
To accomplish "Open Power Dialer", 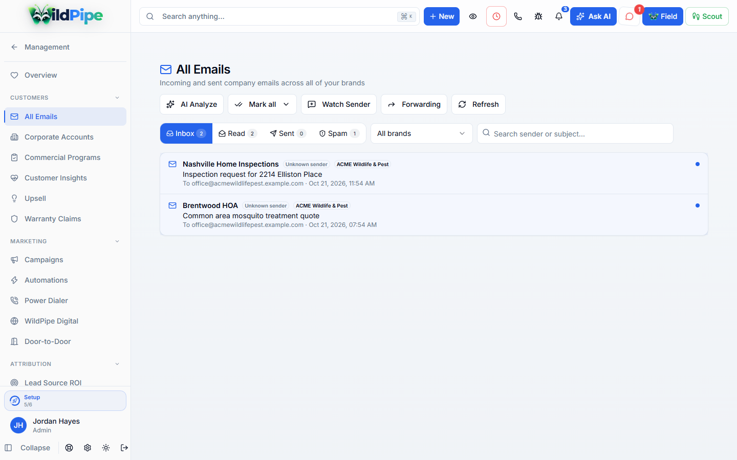I will point(66,301).
